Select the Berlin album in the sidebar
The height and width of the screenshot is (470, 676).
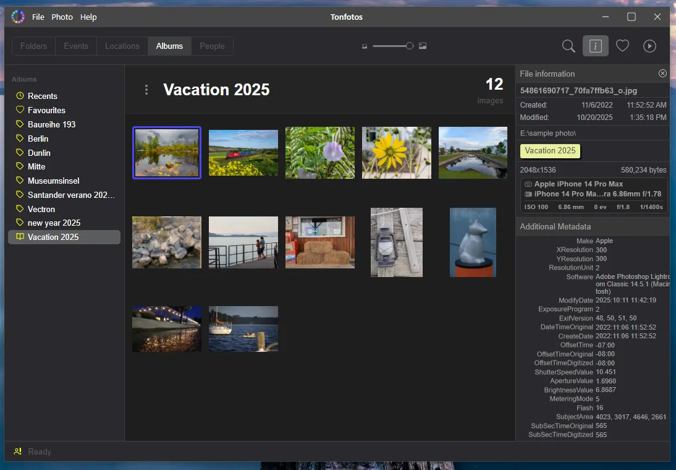coord(40,138)
